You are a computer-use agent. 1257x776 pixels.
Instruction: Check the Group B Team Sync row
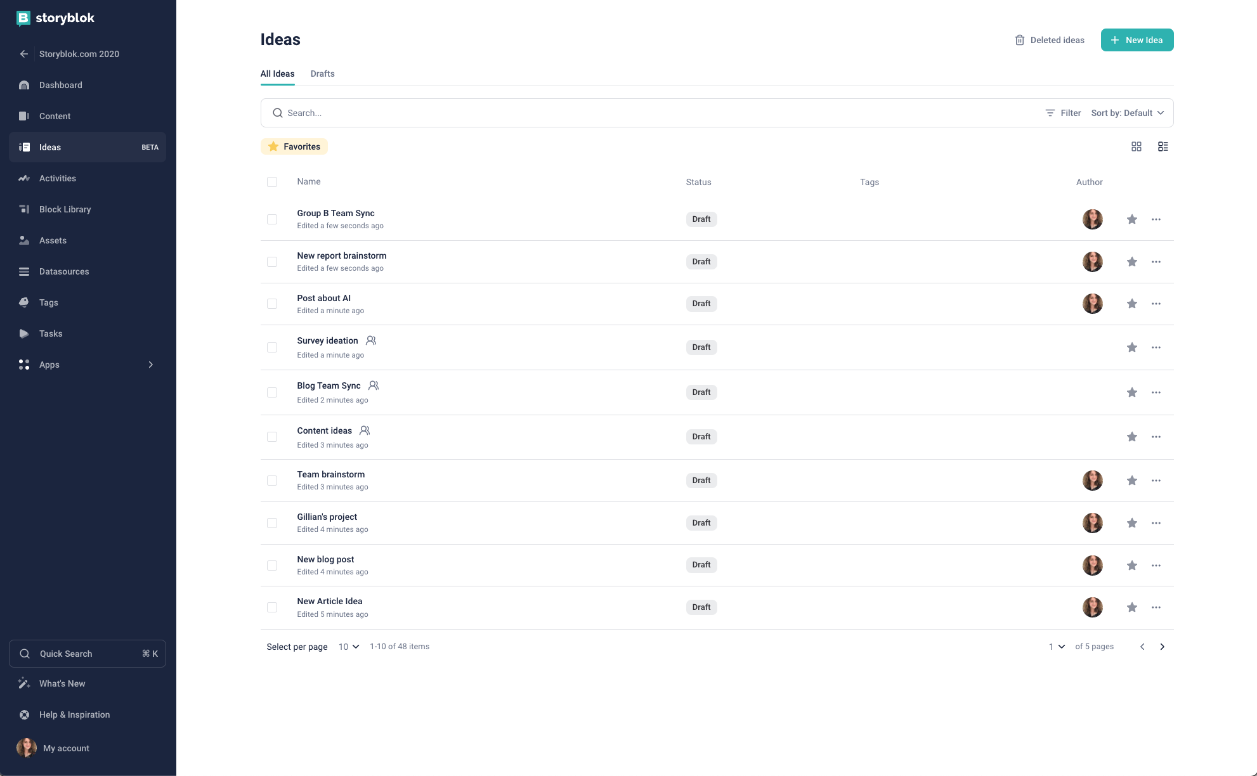pyautogui.click(x=272, y=219)
